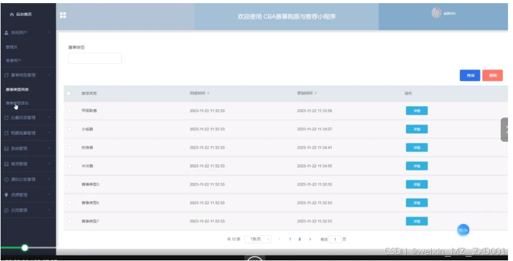
Task: Toggle the grid menu icon in header
Action: [x=63, y=15]
